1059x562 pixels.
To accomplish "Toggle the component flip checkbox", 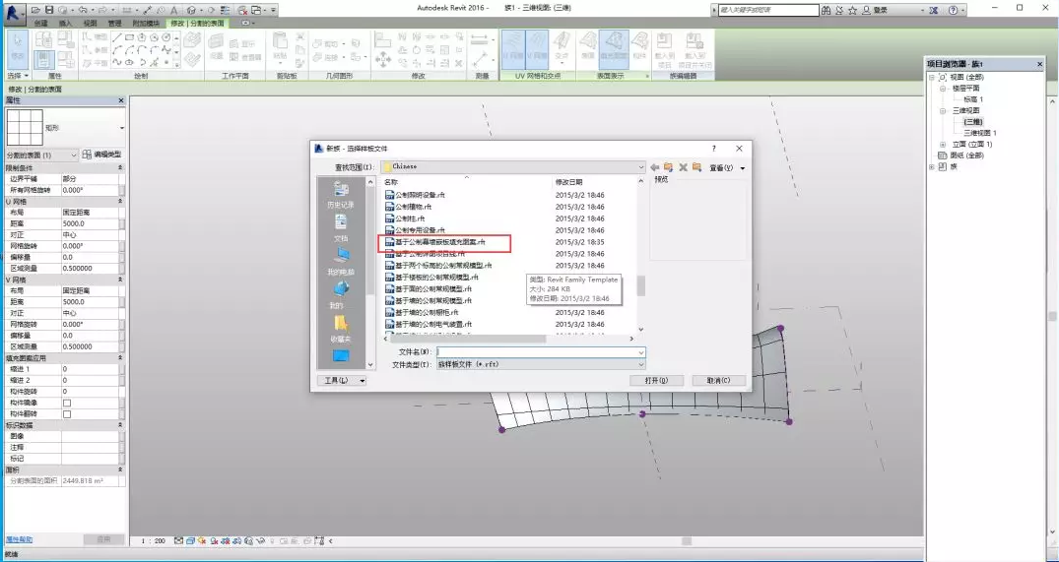I will (x=67, y=413).
